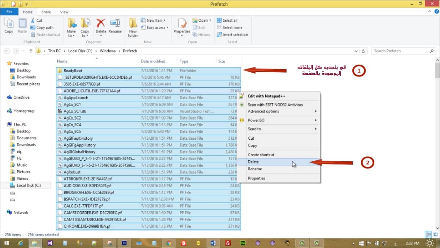Click the Windows breadcrumb in address bar

coord(108,51)
